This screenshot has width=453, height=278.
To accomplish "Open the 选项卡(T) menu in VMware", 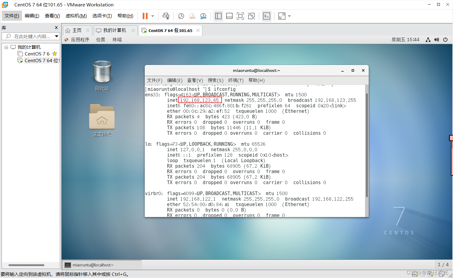I will (x=102, y=16).
